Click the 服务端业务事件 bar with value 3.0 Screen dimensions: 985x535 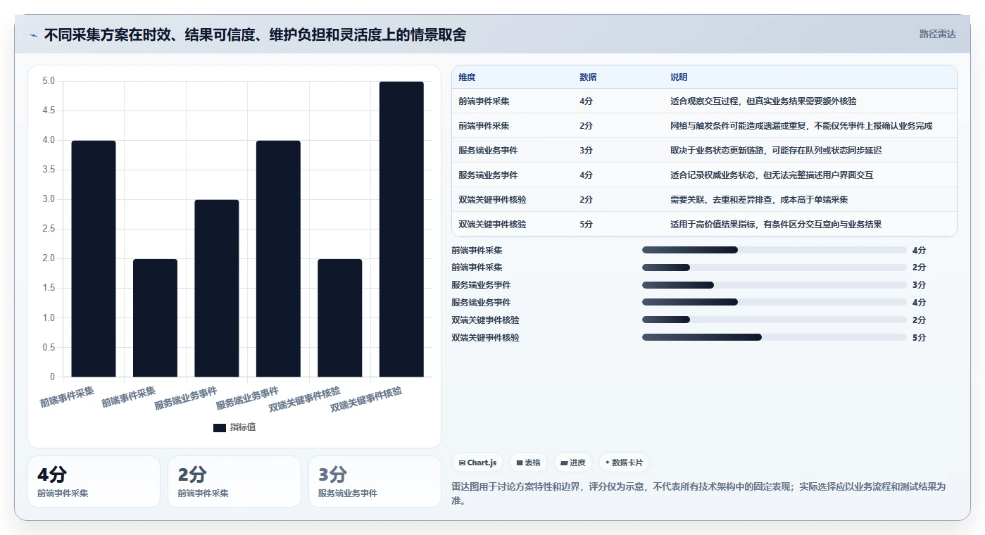(217, 288)
